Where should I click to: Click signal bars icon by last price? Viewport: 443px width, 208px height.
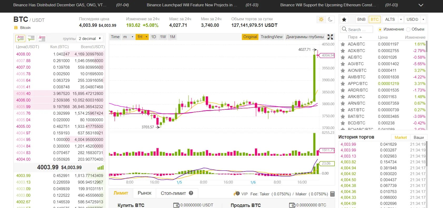pyautogui.click(x=100, y=168)
